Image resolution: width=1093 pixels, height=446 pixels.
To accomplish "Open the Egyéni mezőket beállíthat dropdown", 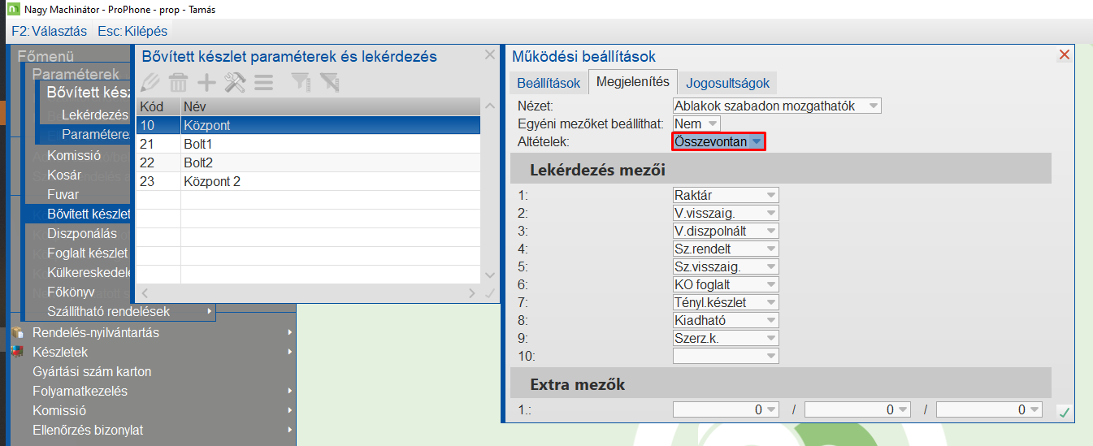I will point(696,123).
